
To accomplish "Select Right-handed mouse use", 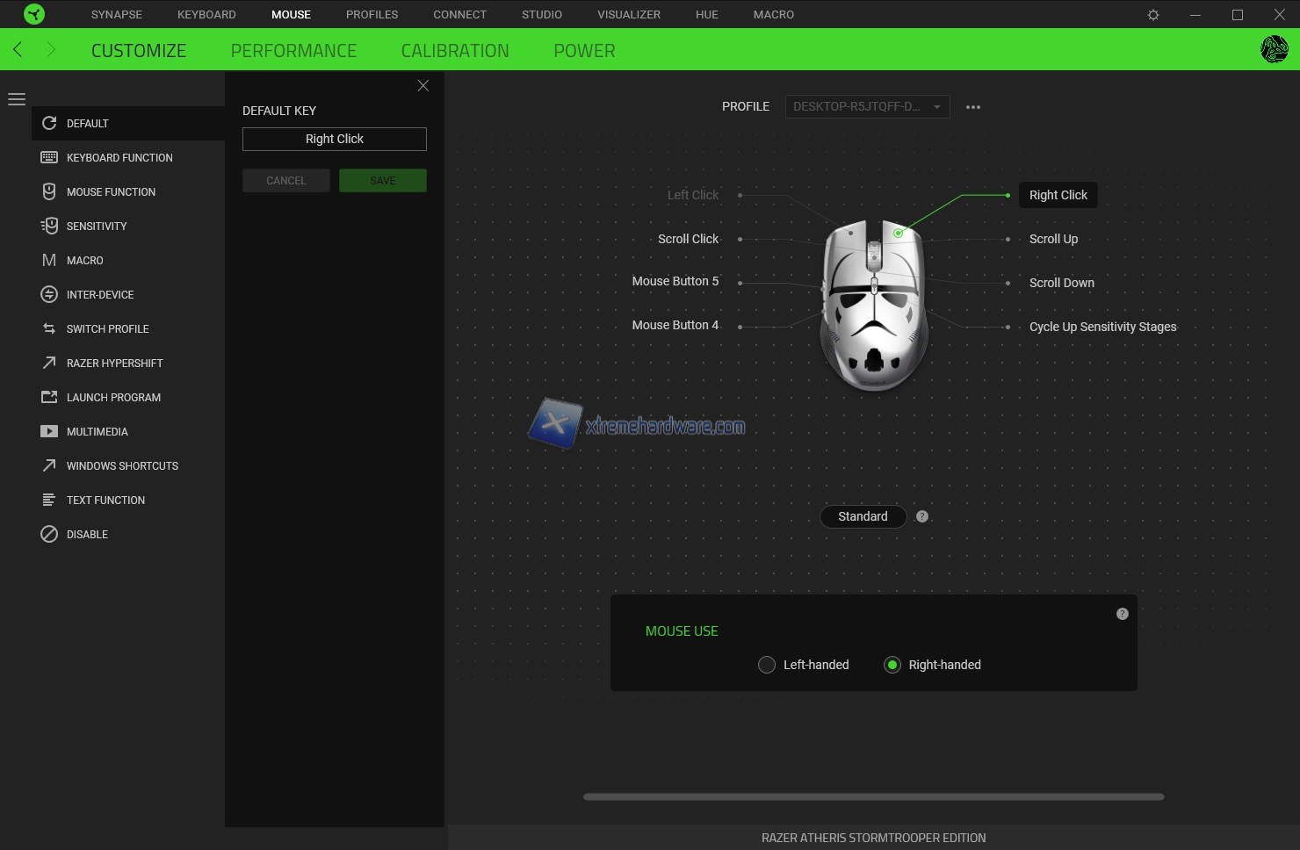I will tap(892, 665).
